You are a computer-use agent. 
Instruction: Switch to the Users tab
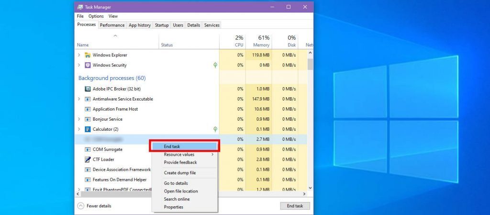178,25
